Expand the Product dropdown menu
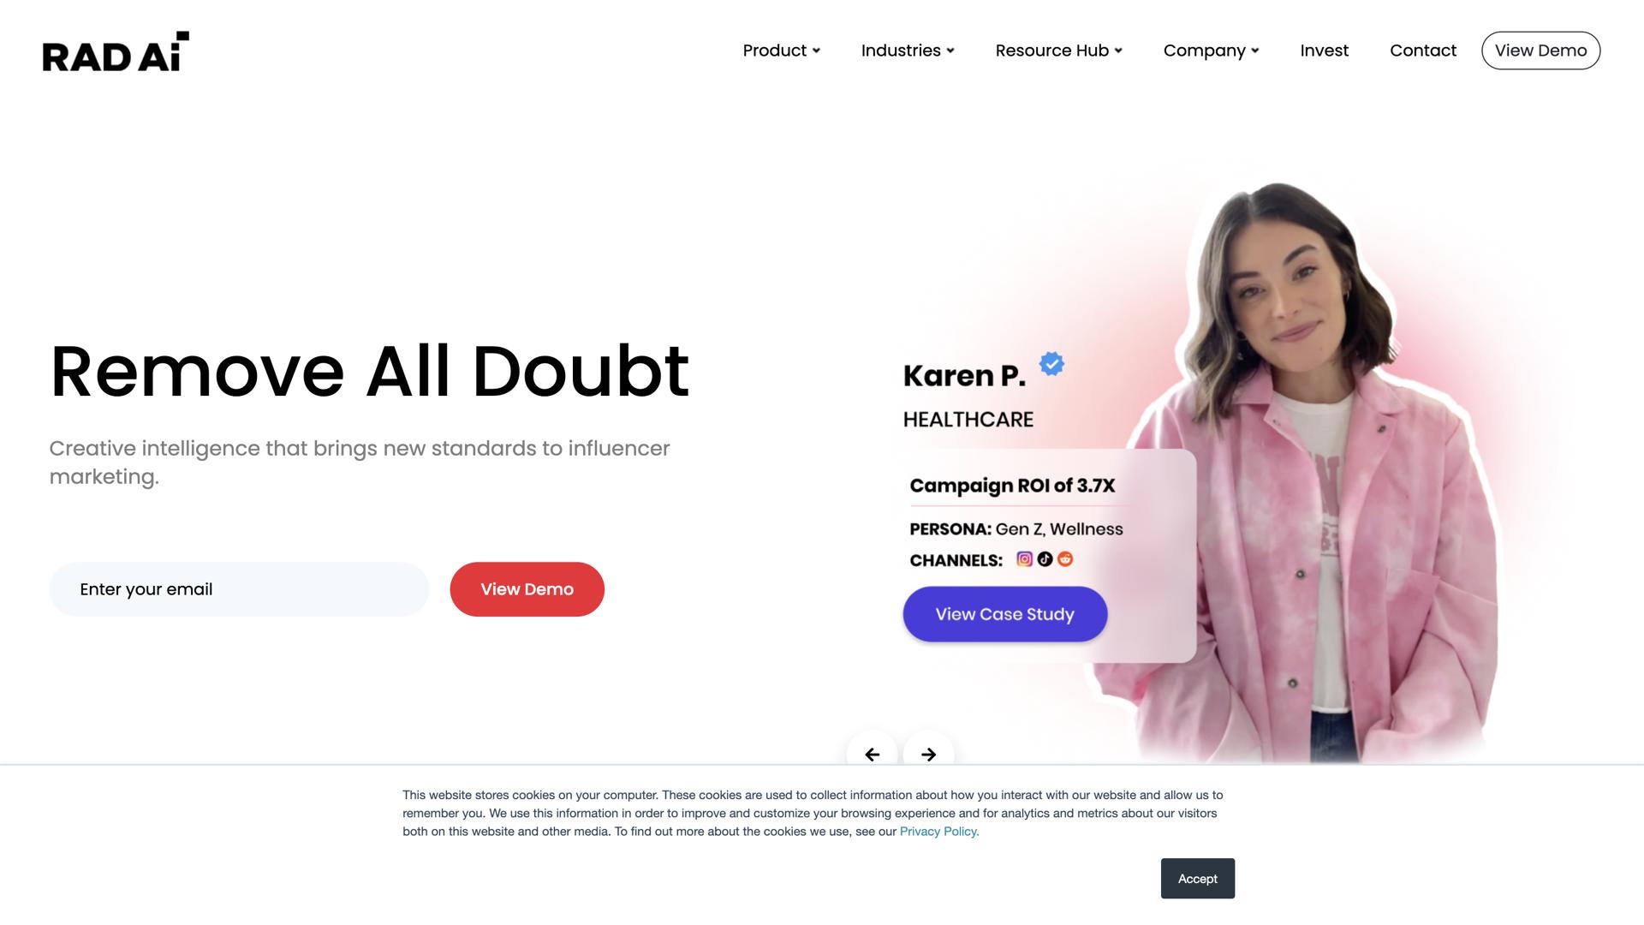The height and width of the screenshot is (925, 1644). click(x=782, y=51)
